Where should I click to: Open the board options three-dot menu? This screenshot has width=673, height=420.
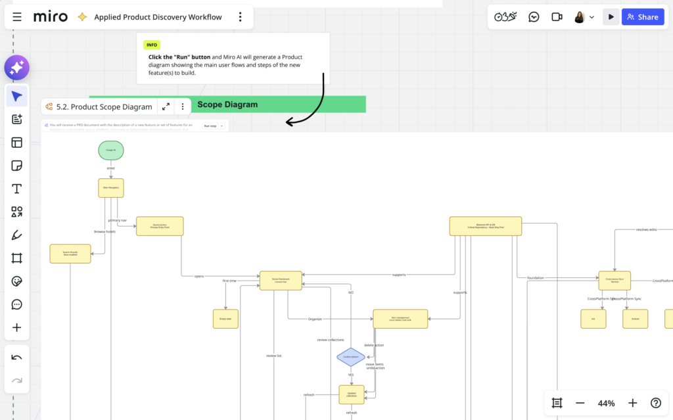(x=240, y=16)
